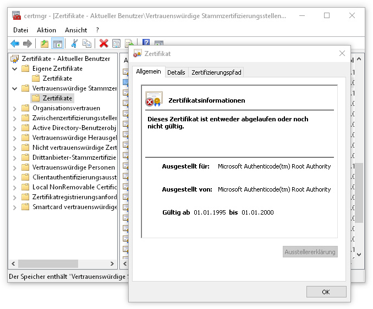Expand Nicht vertrauenswürdige Zertifikate node
This screenshot has height=309, width=373.
(x=15, y=148)
